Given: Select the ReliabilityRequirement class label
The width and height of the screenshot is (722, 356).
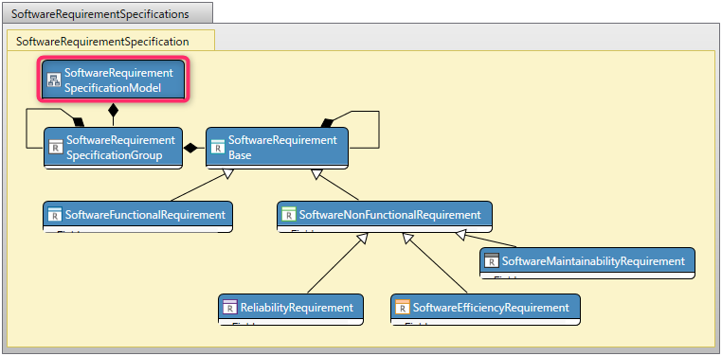Looking at the screenshot, I should (x=297, y=308).
